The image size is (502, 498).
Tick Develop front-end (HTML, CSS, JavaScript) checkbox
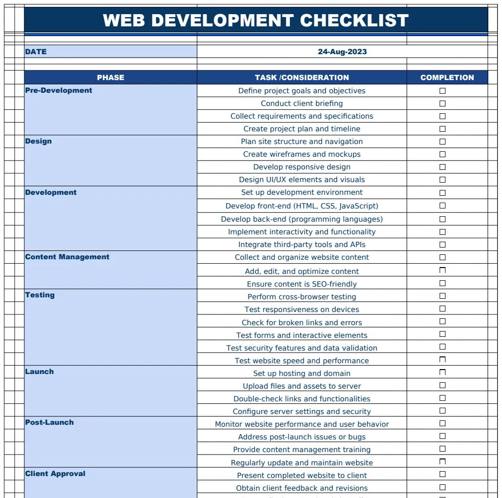point(443,206)
